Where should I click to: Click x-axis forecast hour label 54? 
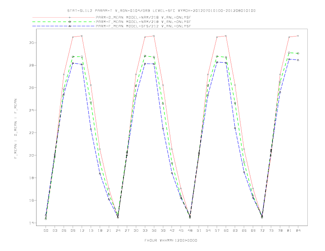(x=208, y=230)
